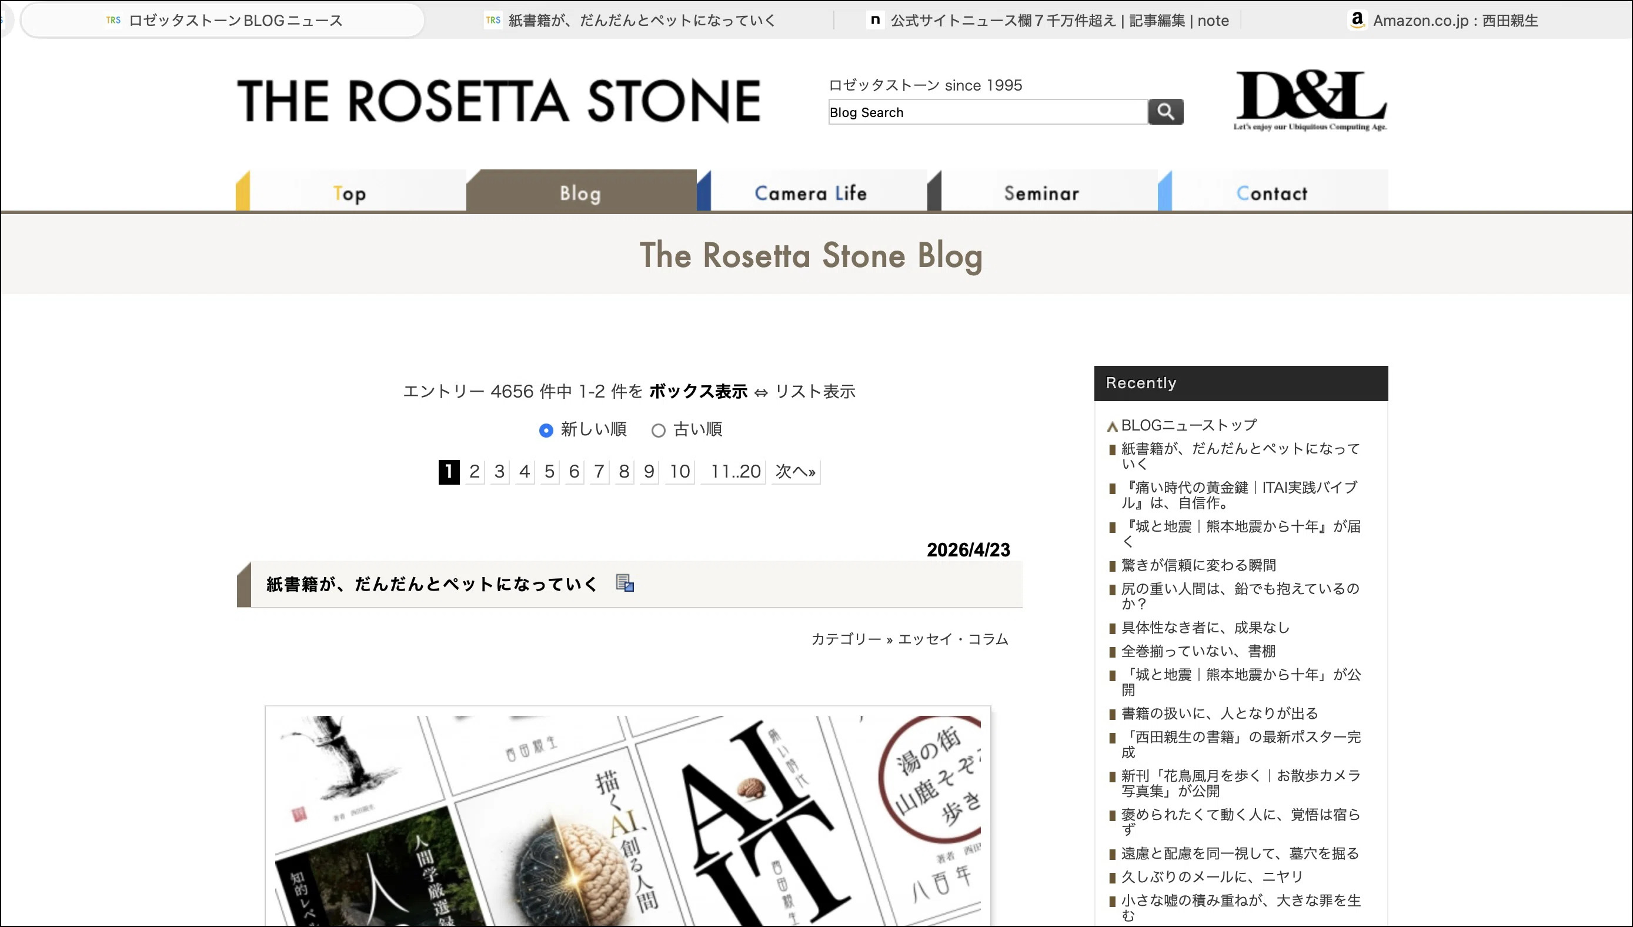Open sidebar link 『城と地震｜熊本地震から十年』が届く
The height and width of the screenshot is (927, 1633).
1241,533
